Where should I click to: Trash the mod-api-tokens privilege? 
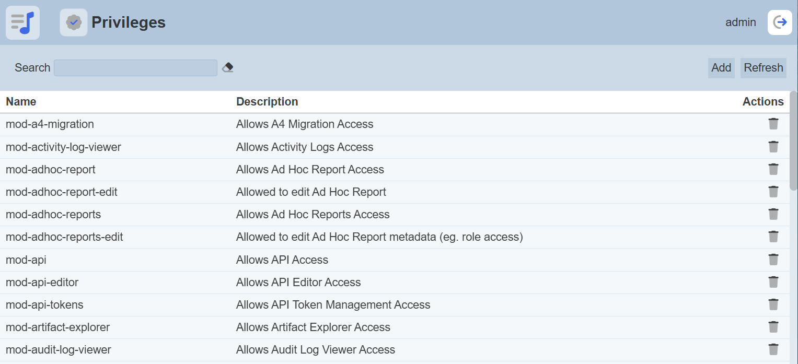point(773,304)
